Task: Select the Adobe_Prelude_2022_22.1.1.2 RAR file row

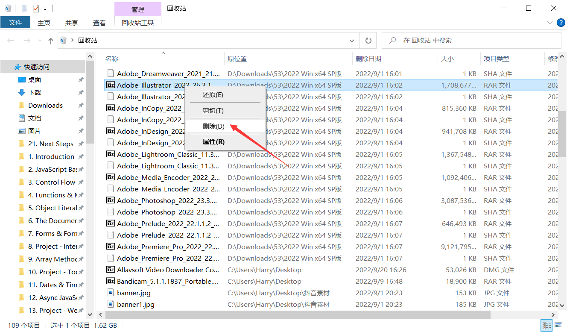Action: [x=331, y=223]
